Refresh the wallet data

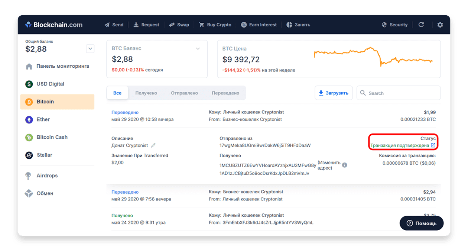coord(421,25)
